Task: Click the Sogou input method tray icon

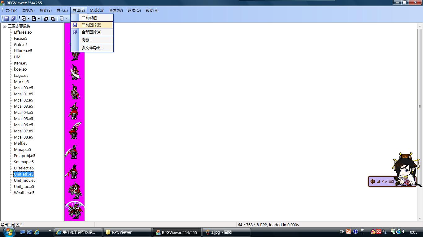Action: (x=349, y=231)
